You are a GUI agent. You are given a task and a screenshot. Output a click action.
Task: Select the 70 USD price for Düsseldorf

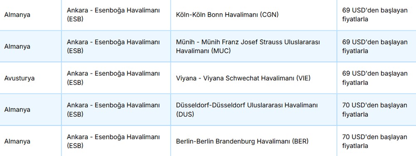375,110
